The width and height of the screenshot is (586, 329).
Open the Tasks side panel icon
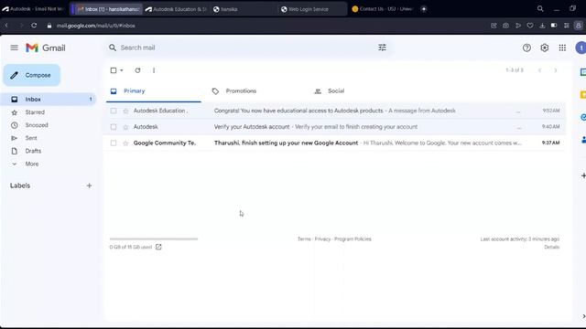[x=582, y=117]
